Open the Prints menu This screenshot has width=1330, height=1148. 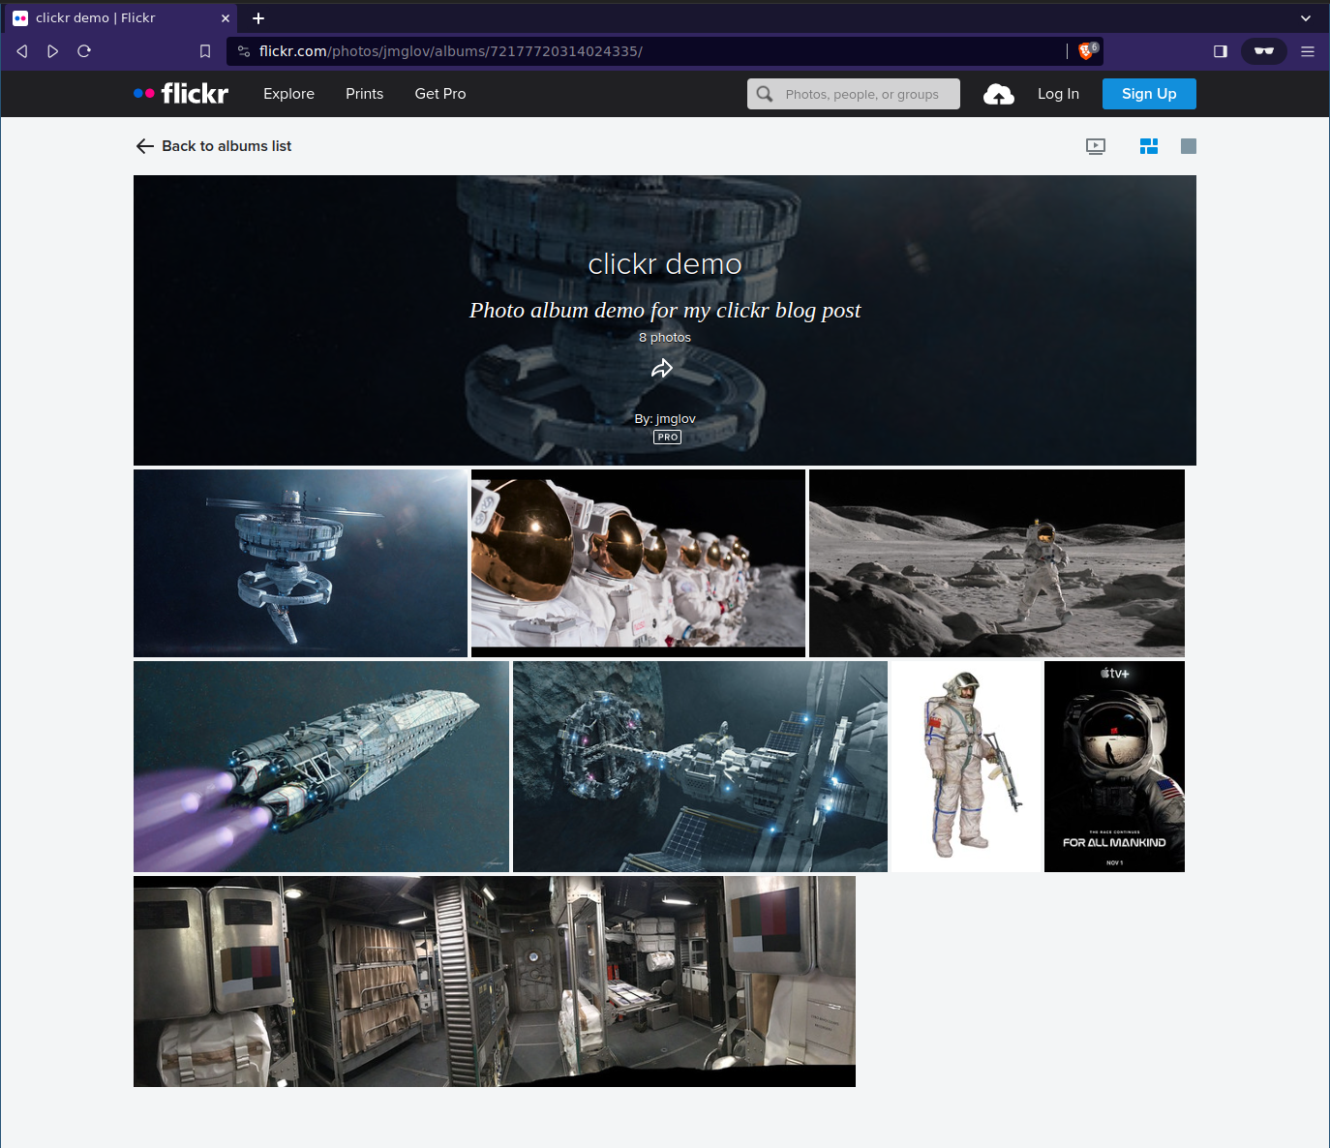coord(364,94)
